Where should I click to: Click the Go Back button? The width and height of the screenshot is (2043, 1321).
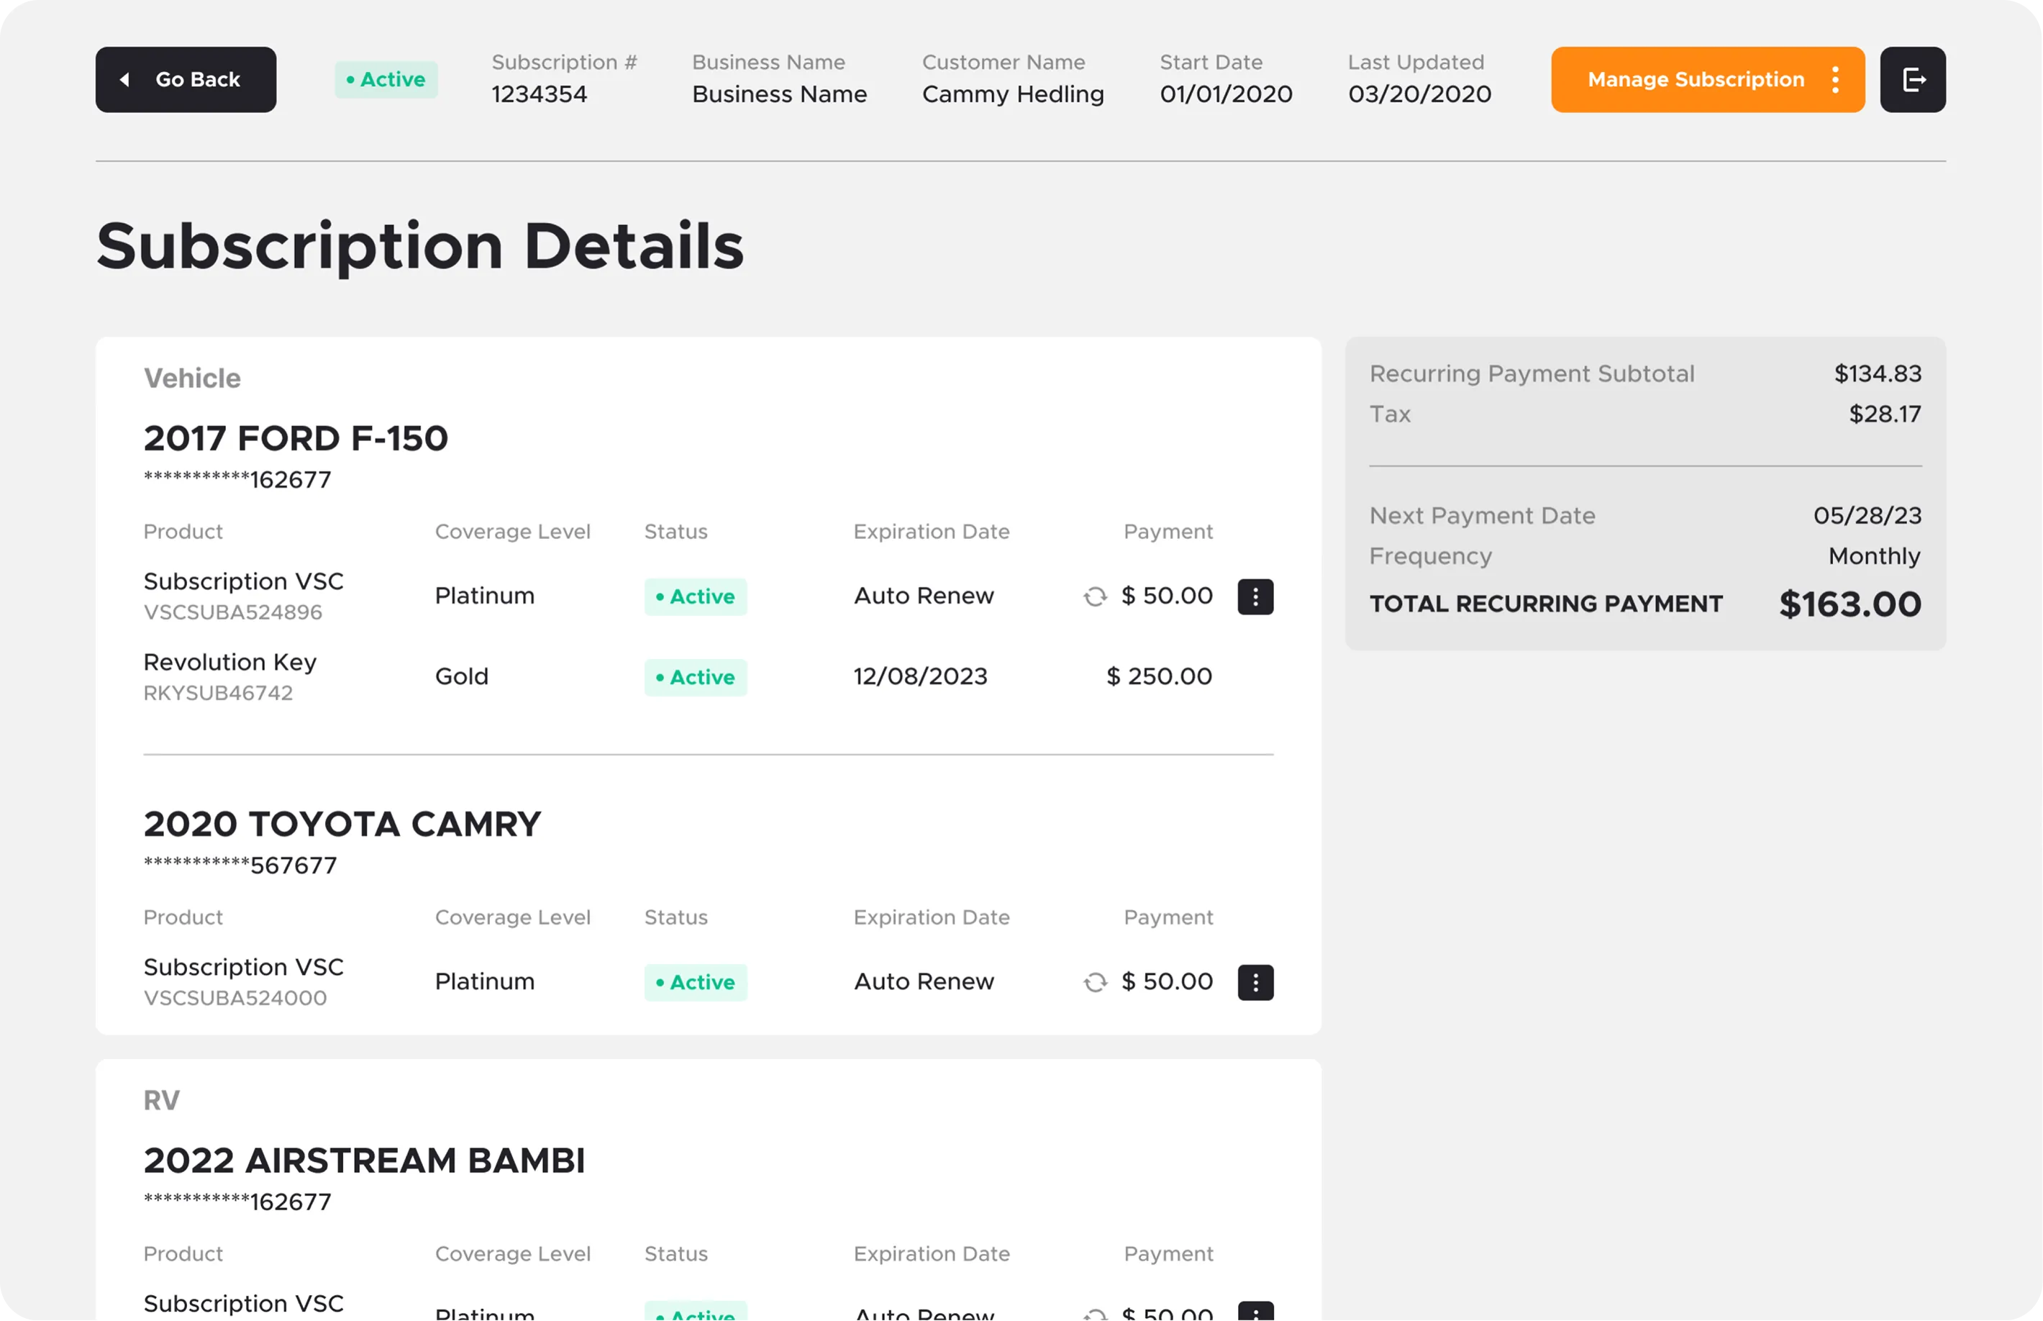point(186,80)
